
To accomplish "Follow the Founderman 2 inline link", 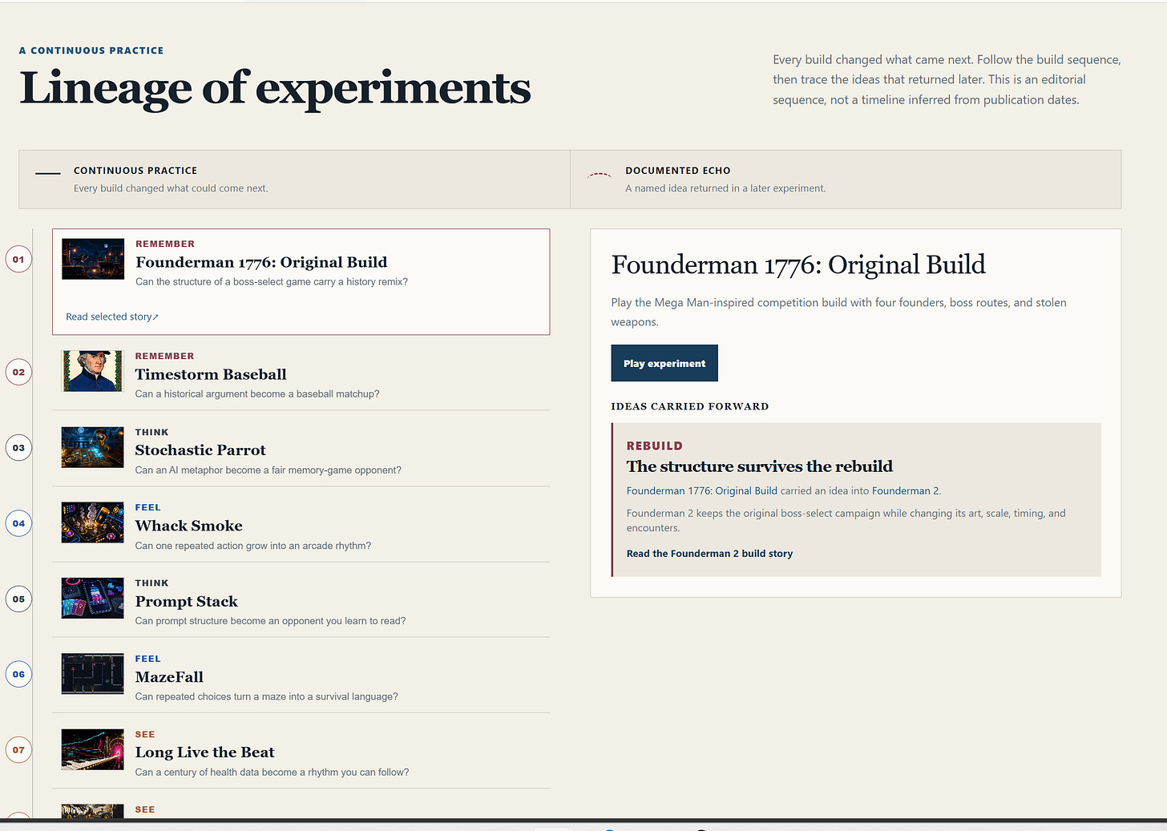I will pyautogui.click(x=906, y=490).
